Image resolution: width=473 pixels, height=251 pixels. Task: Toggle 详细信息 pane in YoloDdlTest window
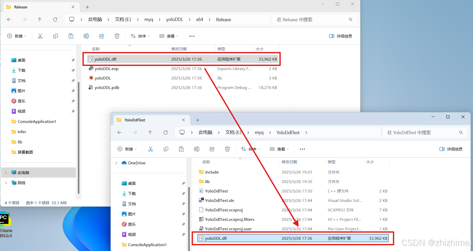451,149
